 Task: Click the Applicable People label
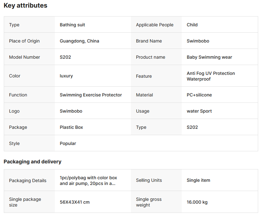154,25
